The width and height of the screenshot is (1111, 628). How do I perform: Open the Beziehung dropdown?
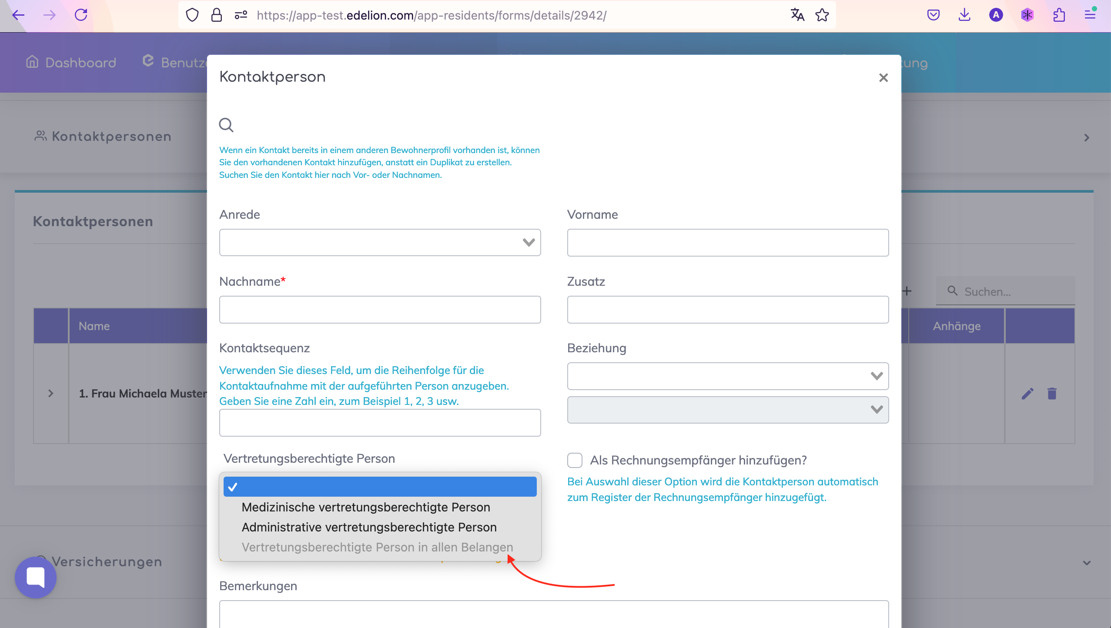727,376
